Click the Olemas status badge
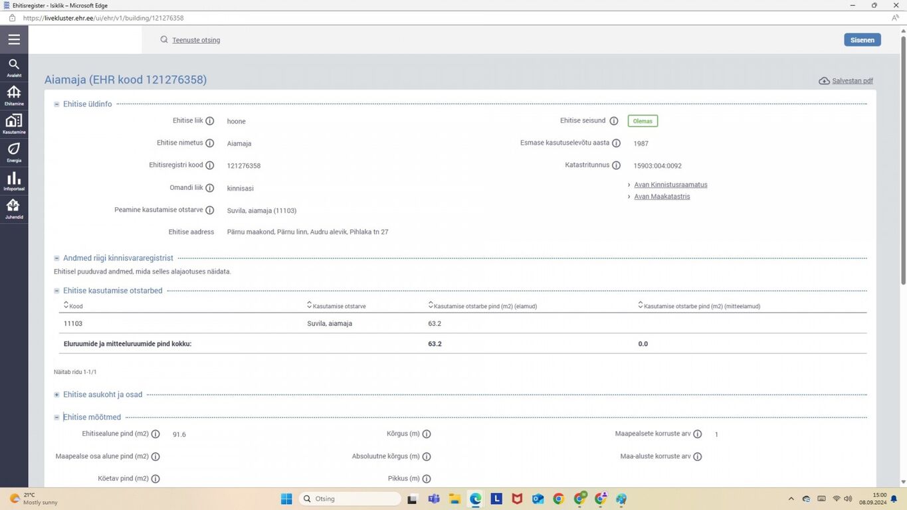The height and width of the screenshot is (510, 907). click(x=643, y=121)
